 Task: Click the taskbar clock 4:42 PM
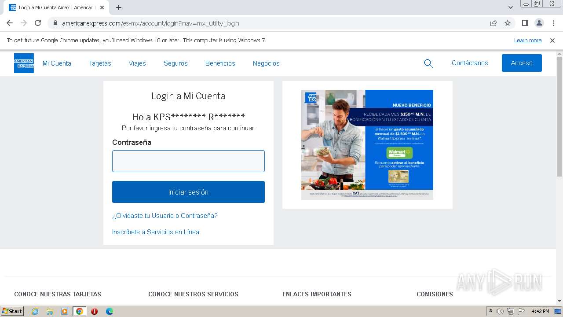coord(540,311)
